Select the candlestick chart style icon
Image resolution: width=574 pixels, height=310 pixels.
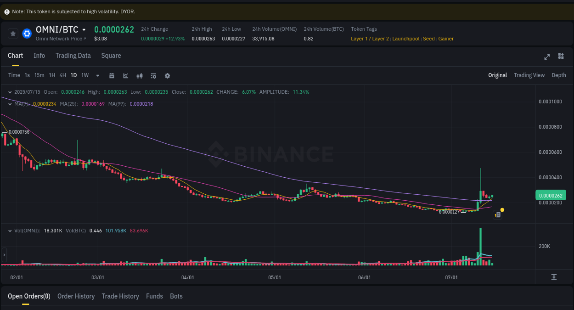pos(140,75)
